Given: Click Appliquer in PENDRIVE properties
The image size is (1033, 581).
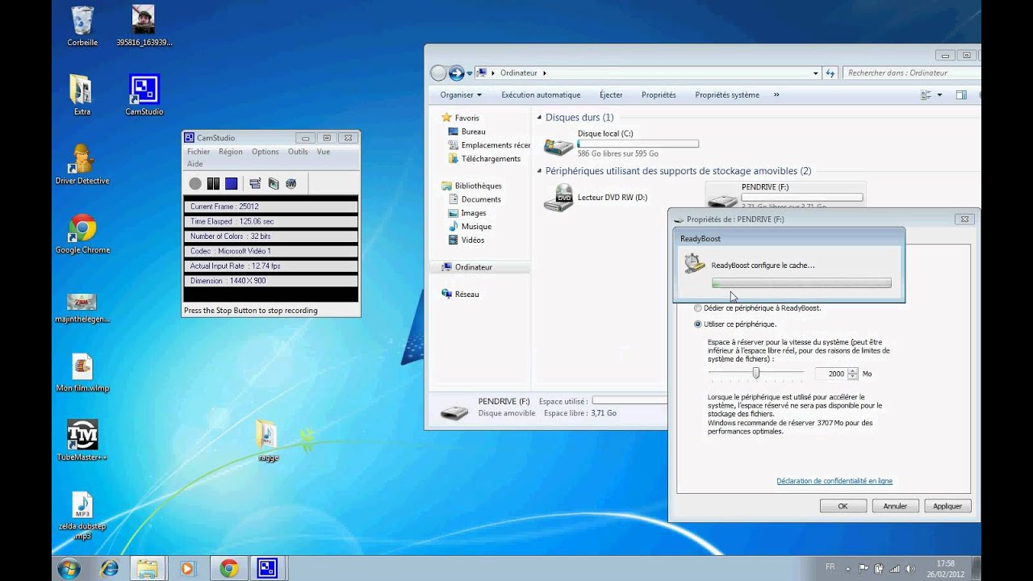Looking at the screenshot, I should tap(947, 506).
